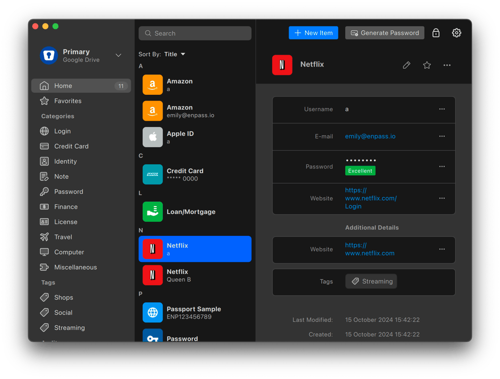The width and height of the screenshot is (500, 379).
Task: Select the Finance category
Action: pos(81,207)
